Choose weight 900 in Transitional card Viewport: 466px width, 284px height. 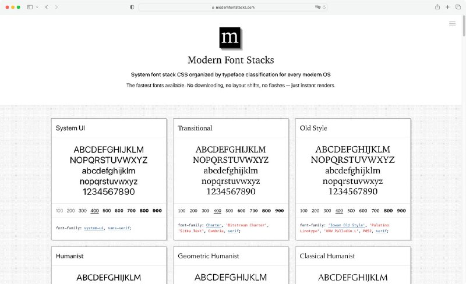pyautogui.click(x=280, y=211)
